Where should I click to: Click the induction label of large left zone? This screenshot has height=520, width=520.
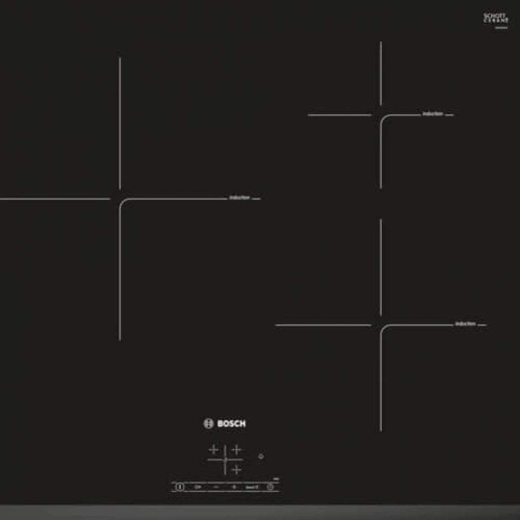[x=239, y=198]
